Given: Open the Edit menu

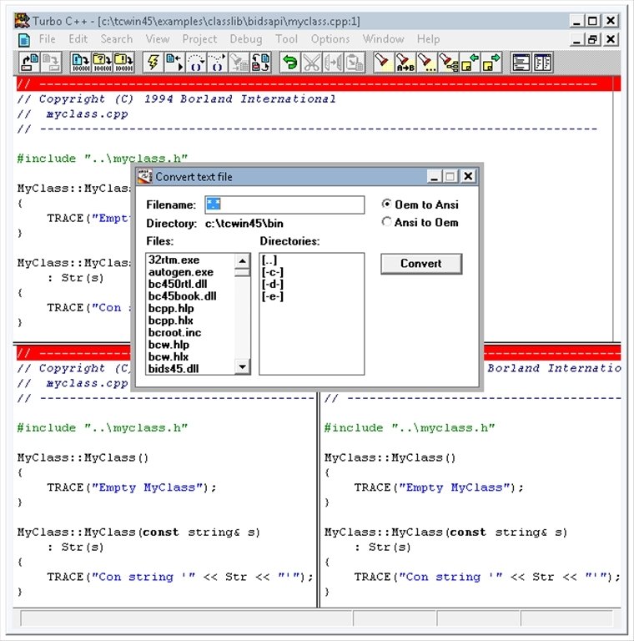Looking at the screenshot, I should (78, 39).
